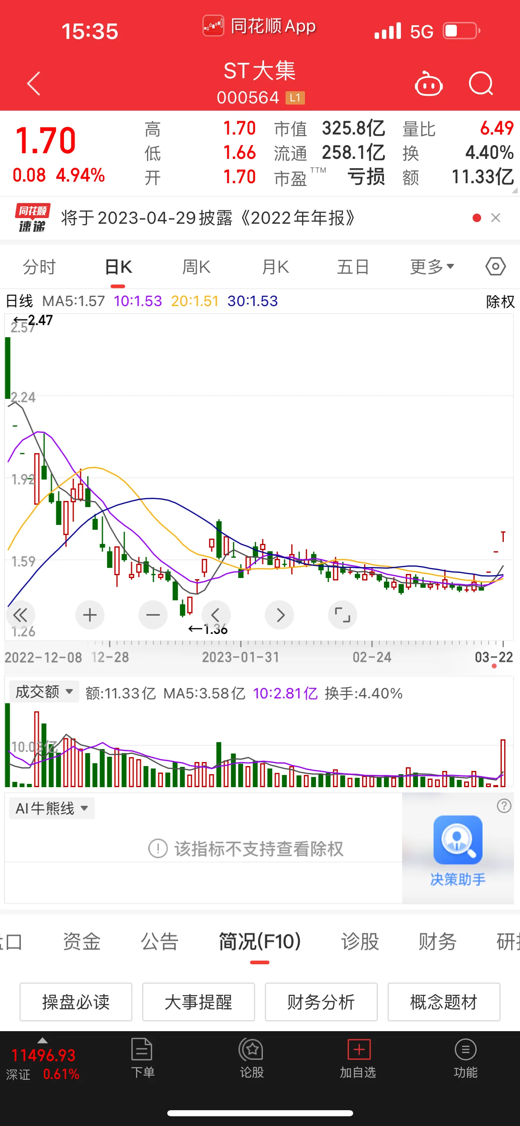Switch to 五日 five-day tab
The height and width of the screenshot is (1126, 520).
353,266
